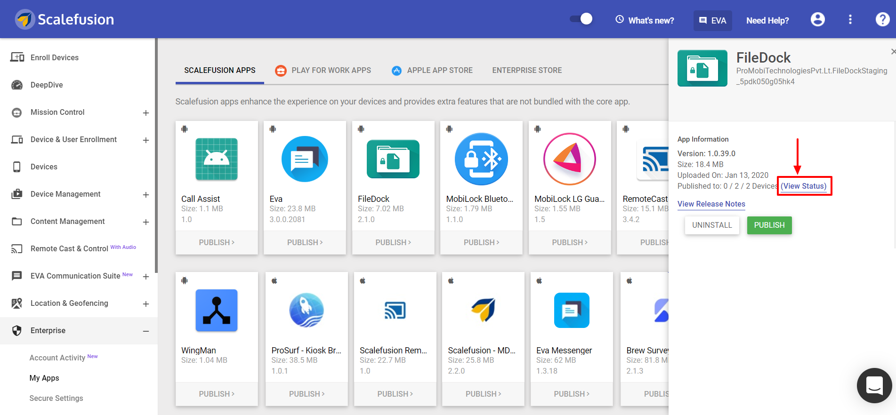Click the Scalefusion Remote Support icon
Viewport: 896px width, 415px height.
pos(395,311)
